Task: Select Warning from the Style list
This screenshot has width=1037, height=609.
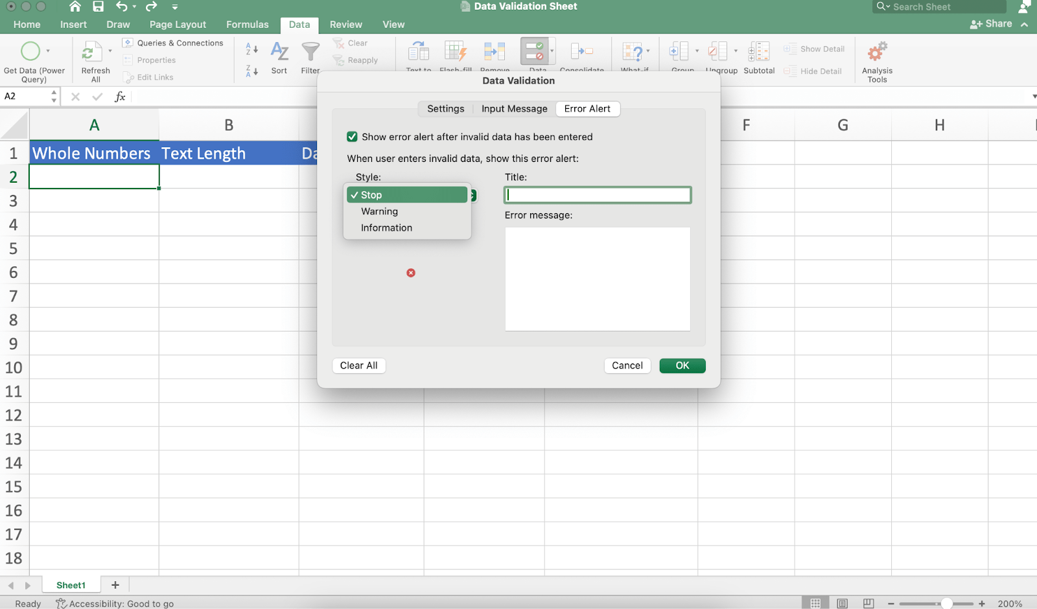Action: click(379, 211)
